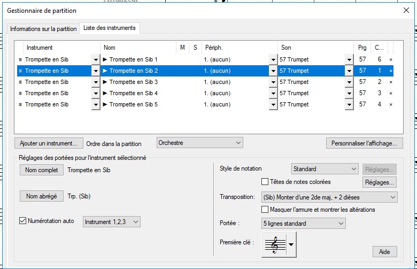This screenshot has width=417, height=269.
Task: Click the treble clef Première clé icon
Action: (274, 245)
